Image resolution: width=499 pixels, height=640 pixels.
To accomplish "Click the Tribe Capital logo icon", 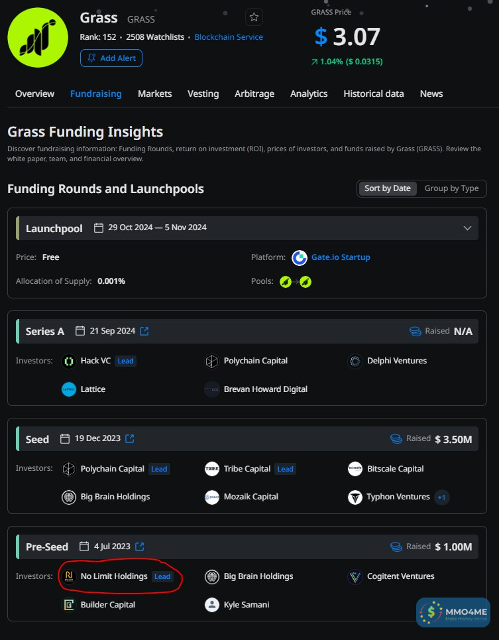I will (x=212, y=469).
